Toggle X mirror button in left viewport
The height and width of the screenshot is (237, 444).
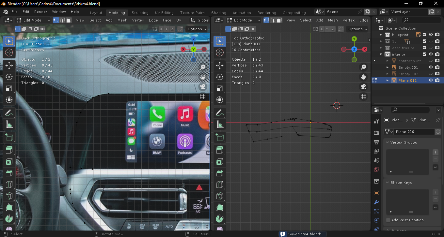point(161,29)
